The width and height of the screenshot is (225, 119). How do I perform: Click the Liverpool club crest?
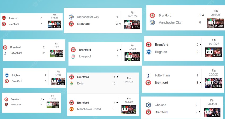pyautogui.click(x=73, y=56)
